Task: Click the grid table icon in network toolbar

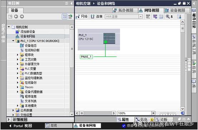Action: [161, 16]
